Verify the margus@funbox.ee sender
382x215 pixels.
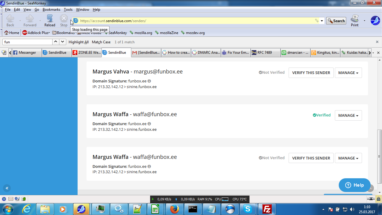311,73
